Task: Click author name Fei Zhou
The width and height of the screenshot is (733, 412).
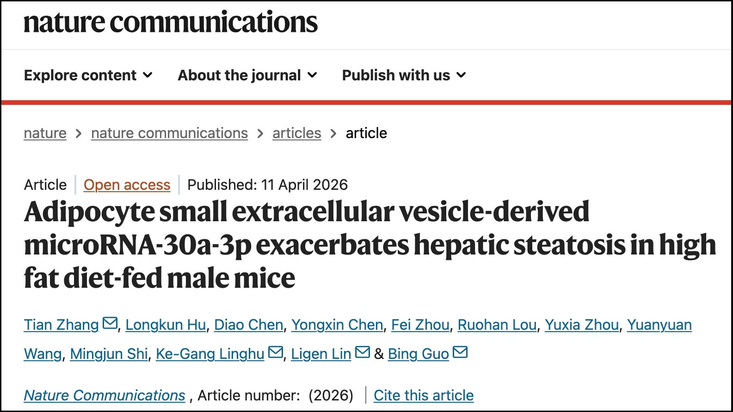Action: 420,325
